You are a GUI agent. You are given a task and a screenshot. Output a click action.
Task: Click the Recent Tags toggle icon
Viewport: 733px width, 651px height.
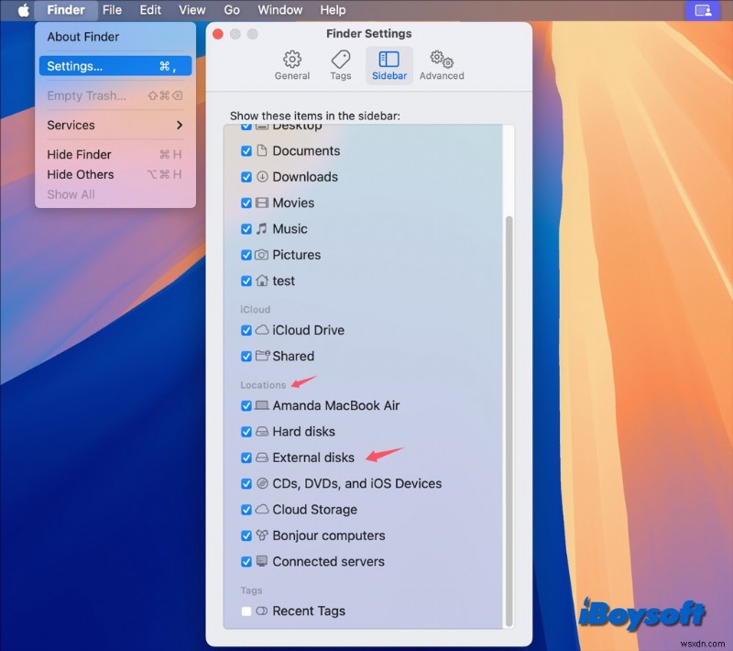pyautogui.click(x=262, y=611)
